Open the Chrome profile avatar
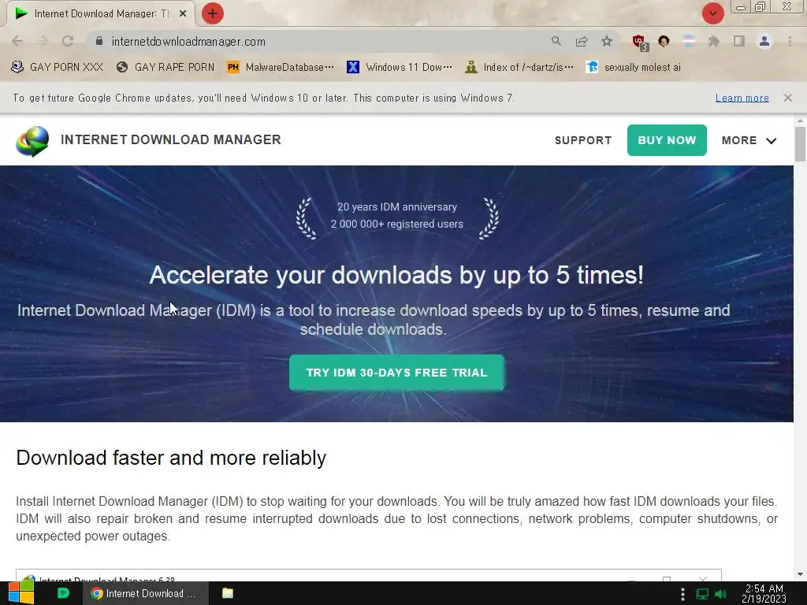The image size is (807, 605). (764, 41)
